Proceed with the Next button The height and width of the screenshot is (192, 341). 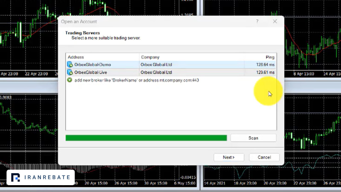229,157
